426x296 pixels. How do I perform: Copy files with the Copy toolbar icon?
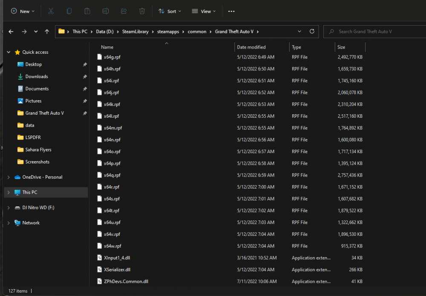[69, 11]
